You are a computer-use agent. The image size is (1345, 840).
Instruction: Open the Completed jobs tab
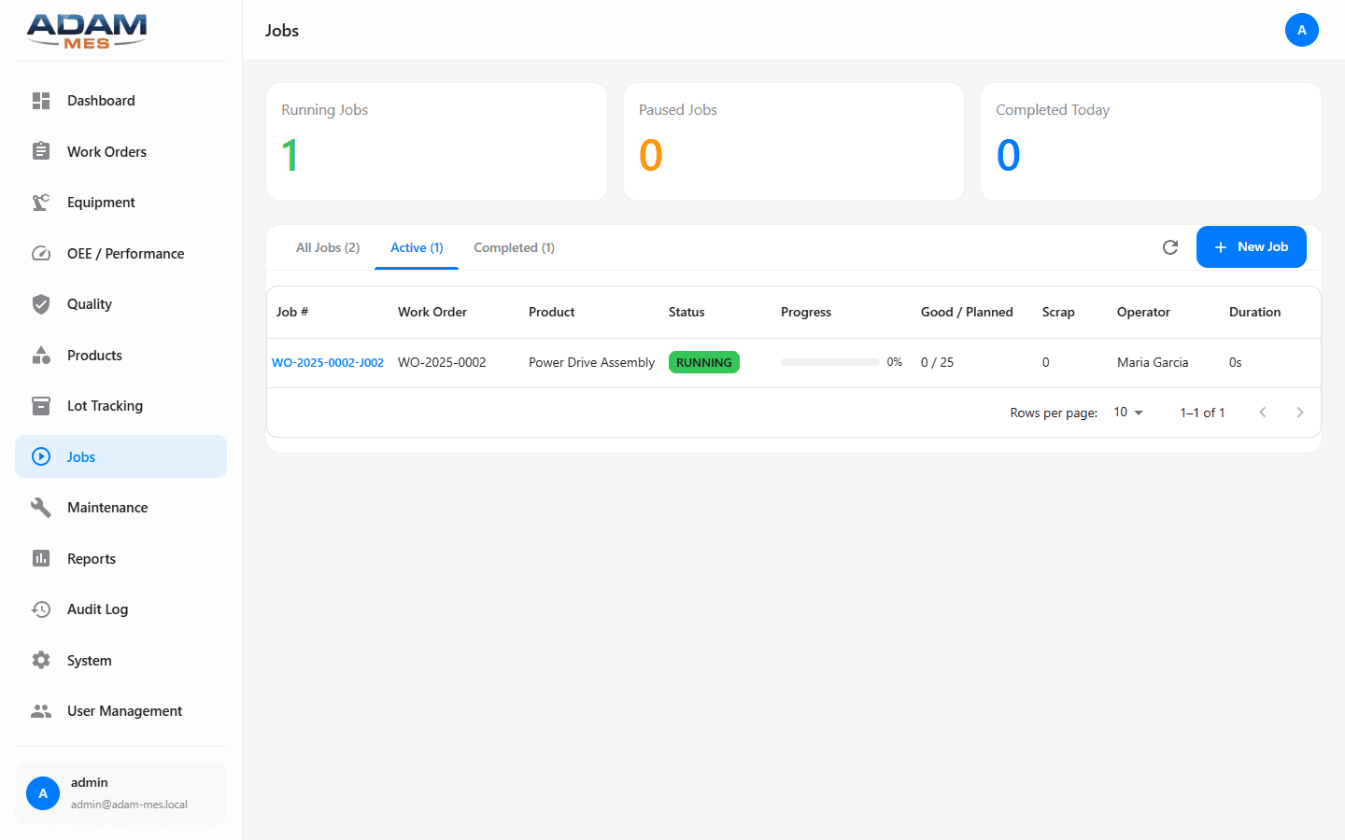(x=514, y=247)
